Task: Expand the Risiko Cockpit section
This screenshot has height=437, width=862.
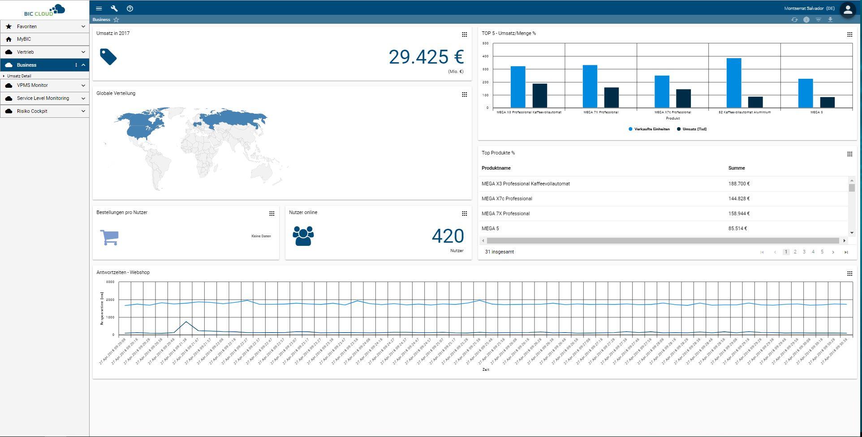Action: [x=83, y=111]
